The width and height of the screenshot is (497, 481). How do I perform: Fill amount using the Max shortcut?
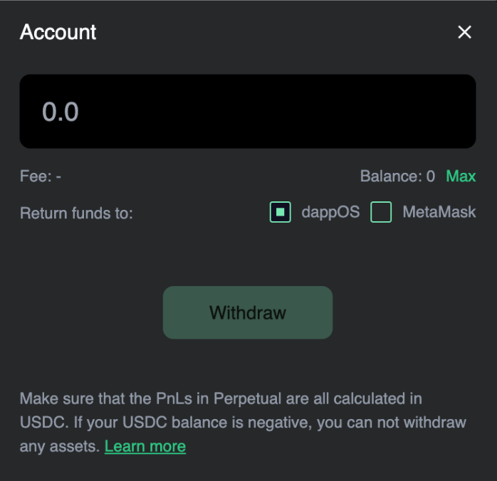(461, 176)
